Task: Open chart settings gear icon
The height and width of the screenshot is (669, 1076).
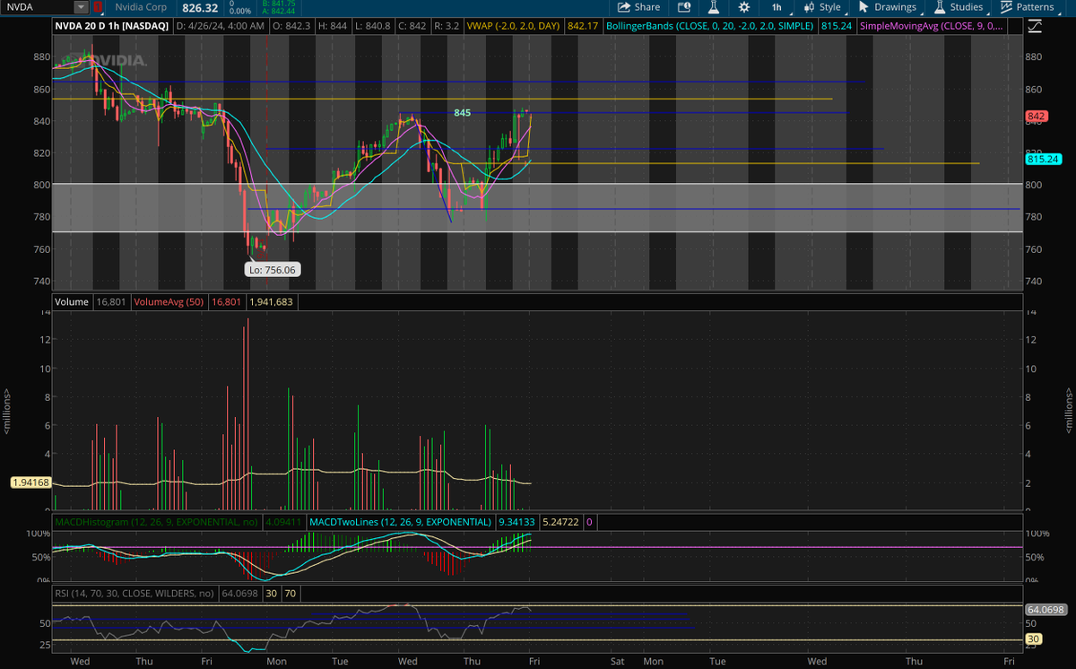Action: point(743,7)
